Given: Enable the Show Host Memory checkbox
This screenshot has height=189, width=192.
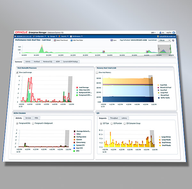Looking at the screenshot, I should point(97,73).
